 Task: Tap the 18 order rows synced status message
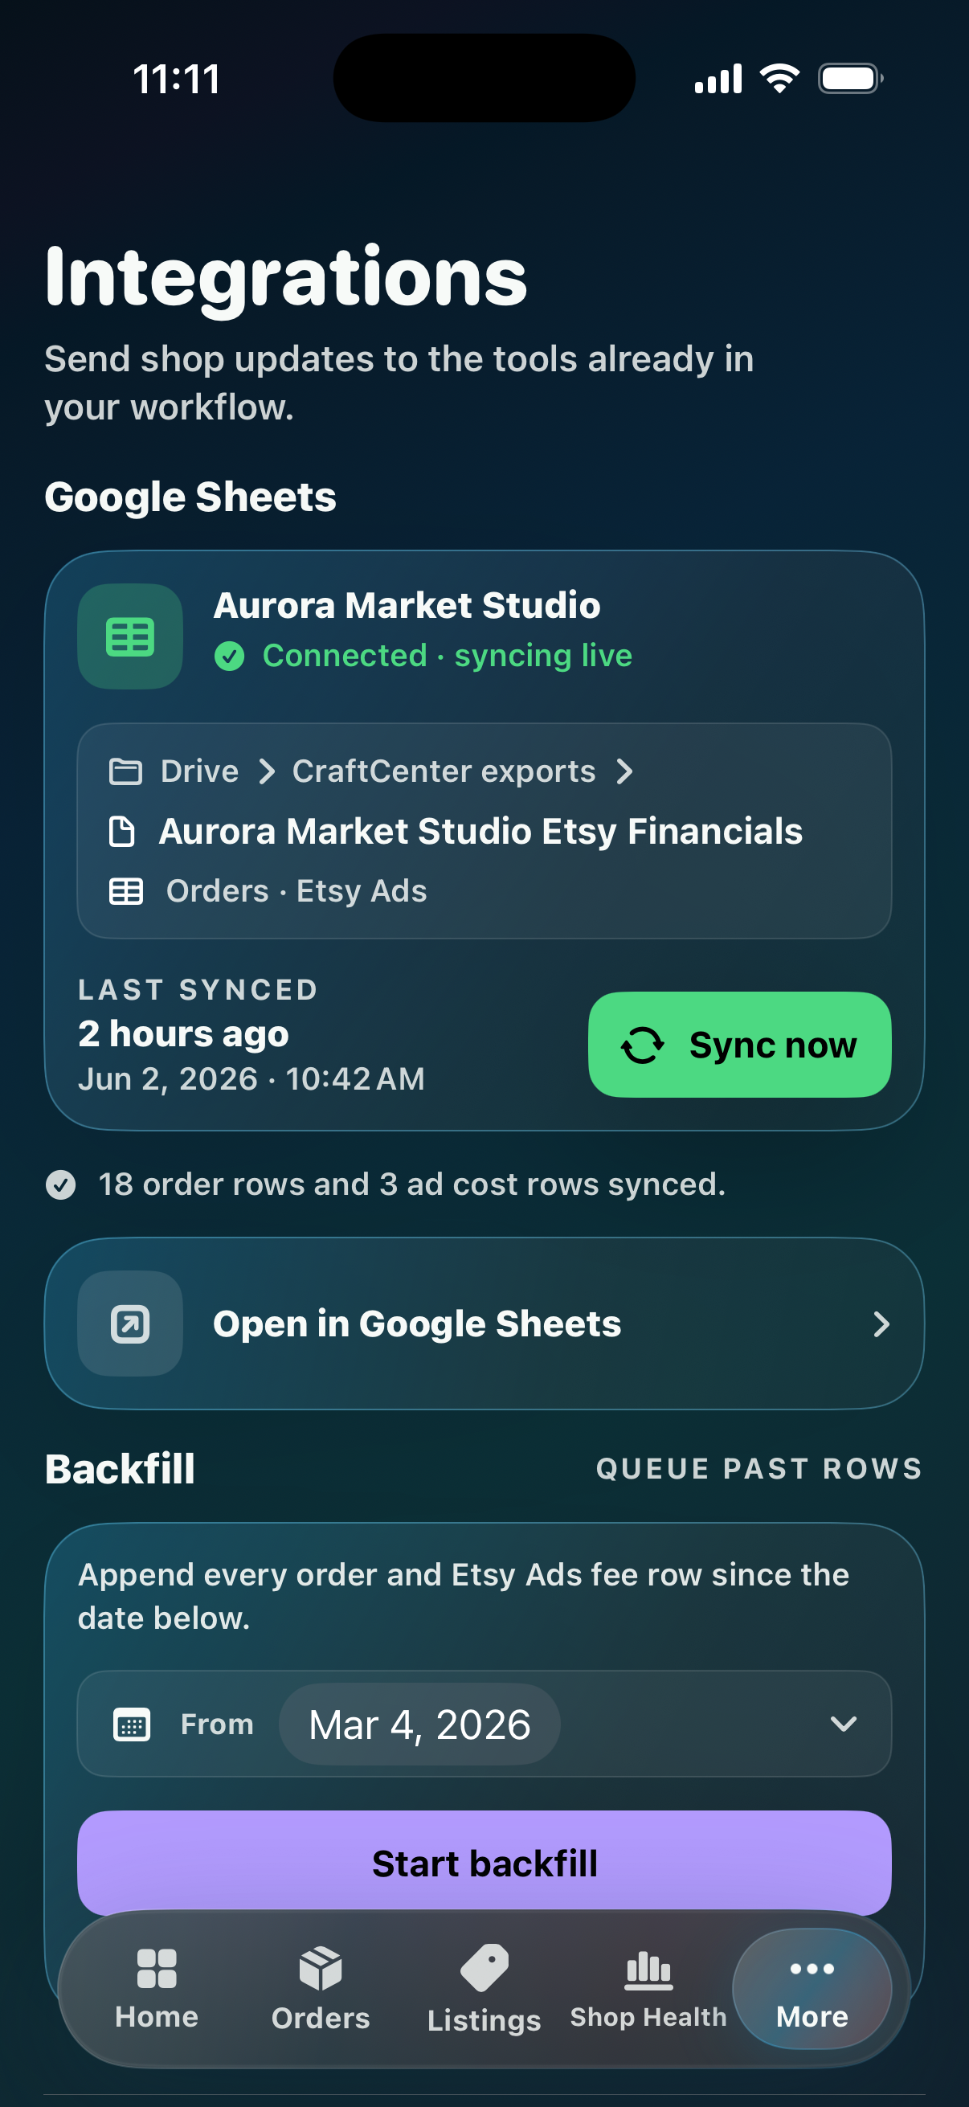tap(412, 1184)
